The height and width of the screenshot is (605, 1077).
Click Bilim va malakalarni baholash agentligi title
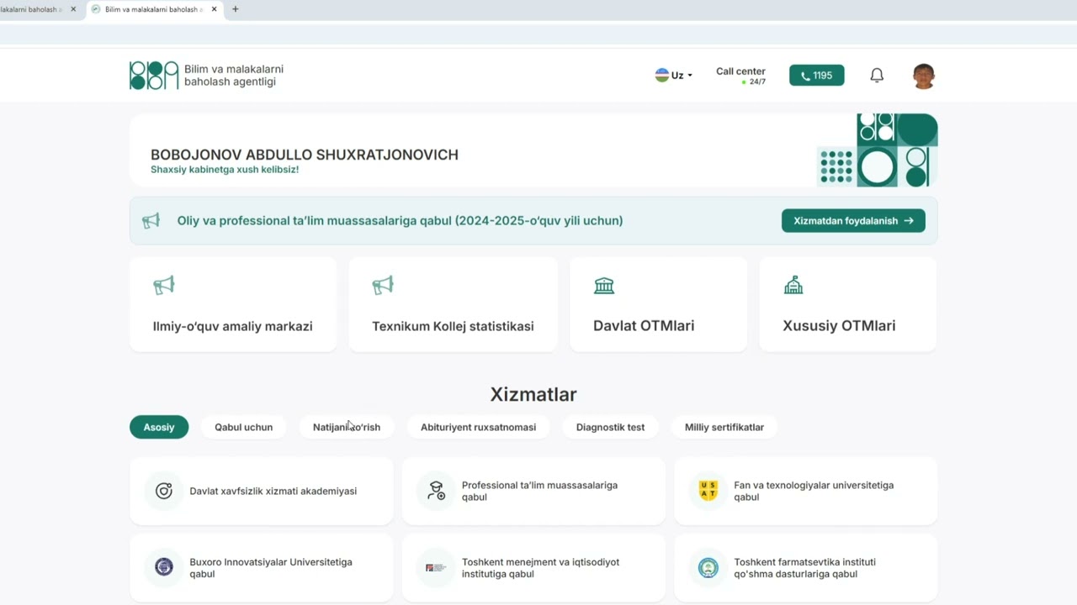234,76
